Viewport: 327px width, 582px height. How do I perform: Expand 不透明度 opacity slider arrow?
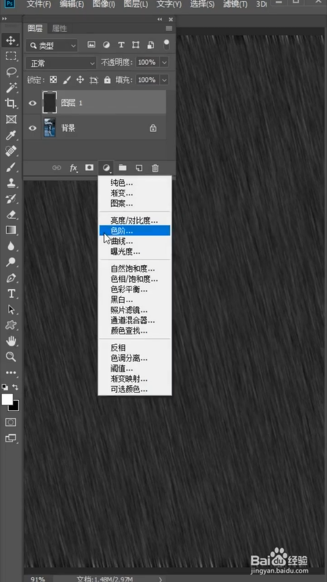click(x=164, y=62)
